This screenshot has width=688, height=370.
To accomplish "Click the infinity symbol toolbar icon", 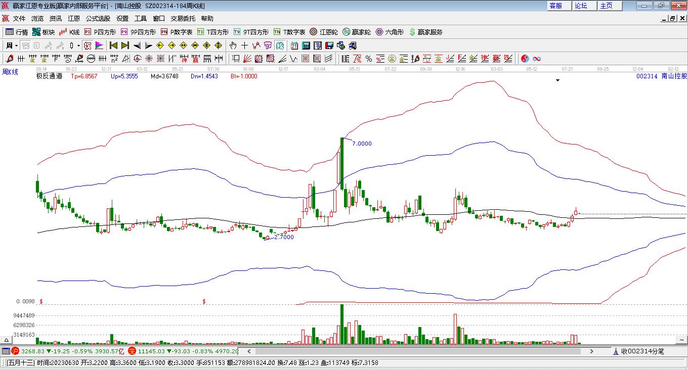I will coord(537,59).
